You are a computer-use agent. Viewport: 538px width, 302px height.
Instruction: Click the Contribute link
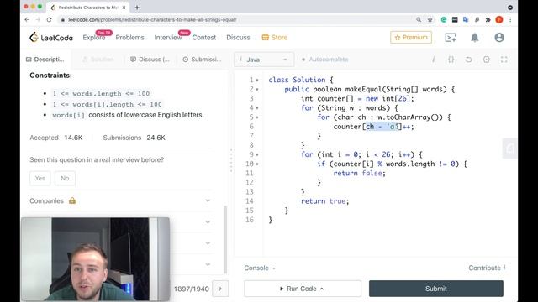click(488, 268)
